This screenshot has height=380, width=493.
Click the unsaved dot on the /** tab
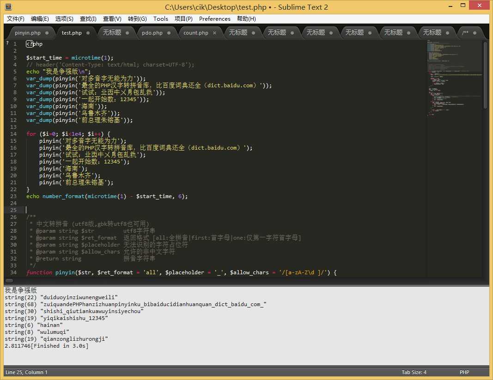coord(475,33)
